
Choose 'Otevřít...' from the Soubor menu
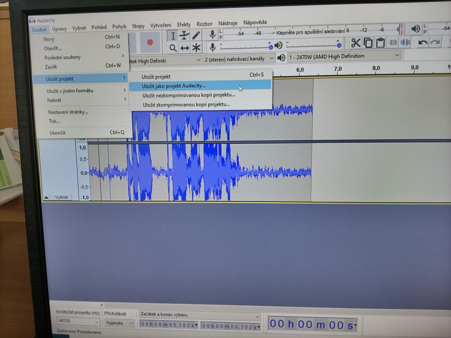82,48
